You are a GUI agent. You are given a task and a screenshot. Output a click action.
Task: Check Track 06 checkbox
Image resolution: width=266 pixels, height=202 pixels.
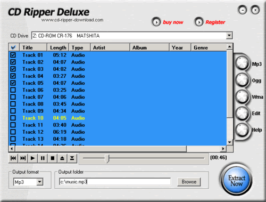click(13, 90)
